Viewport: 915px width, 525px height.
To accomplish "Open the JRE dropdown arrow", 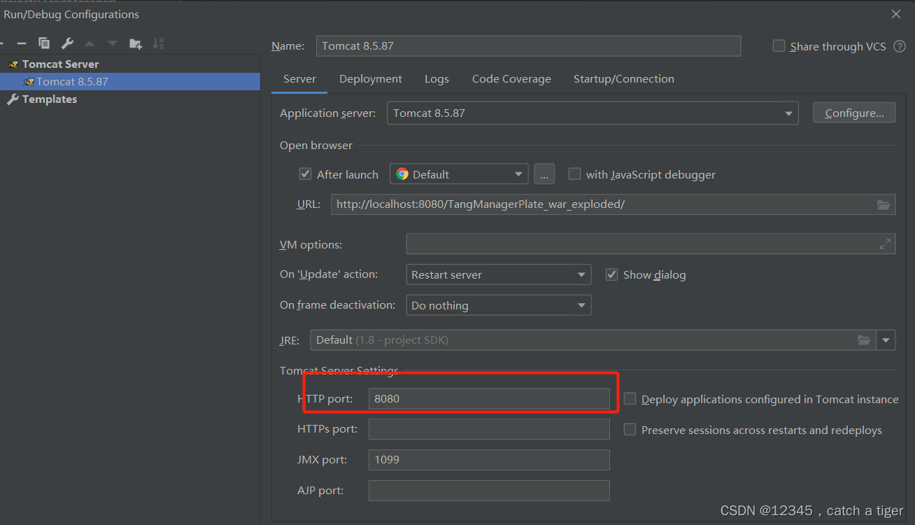I will [x=887, y=340].
